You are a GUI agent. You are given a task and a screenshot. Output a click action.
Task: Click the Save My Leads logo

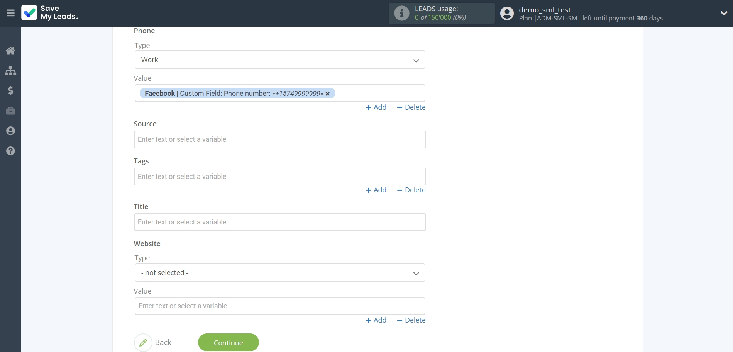coord(50,13)
